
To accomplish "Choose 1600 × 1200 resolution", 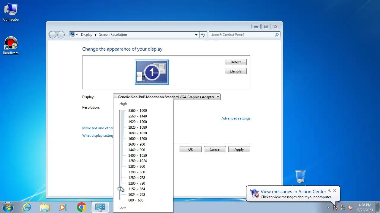I will pos(137,139).
